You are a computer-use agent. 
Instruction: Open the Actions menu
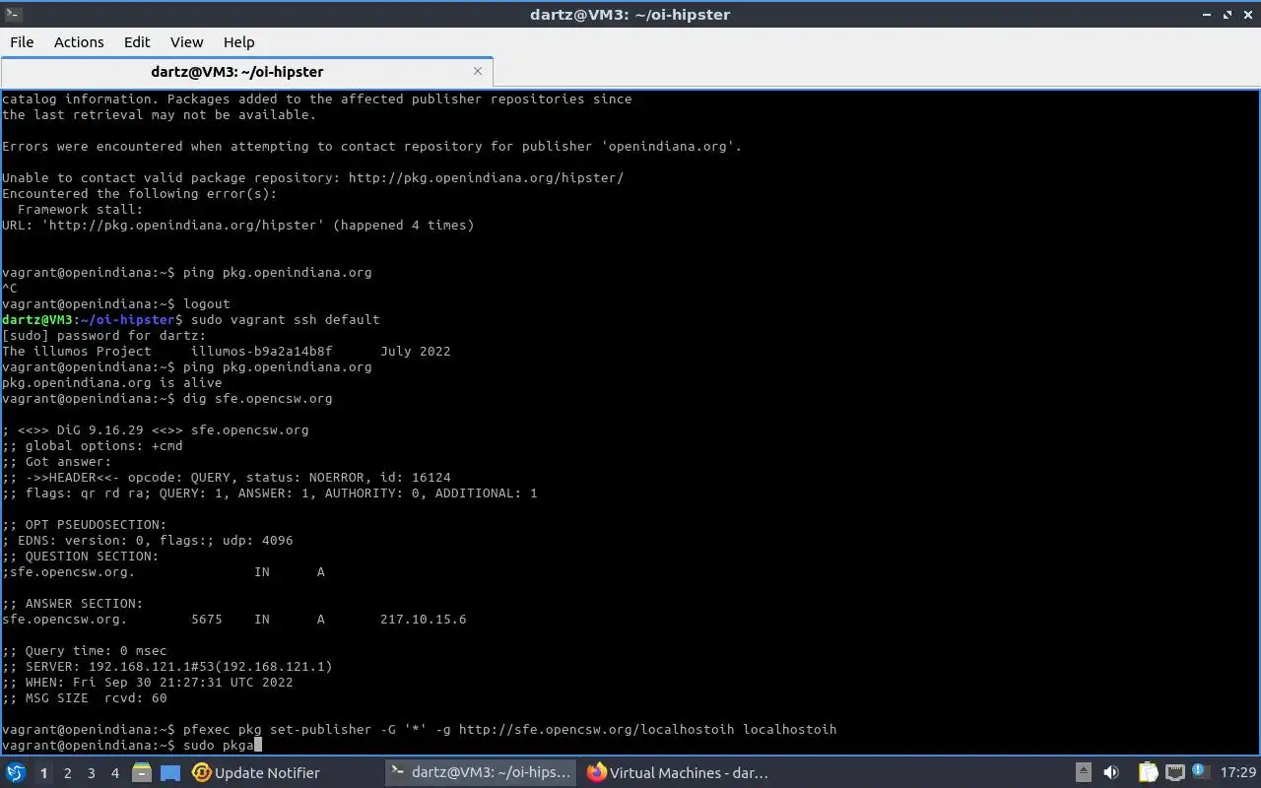click(79, 42)
